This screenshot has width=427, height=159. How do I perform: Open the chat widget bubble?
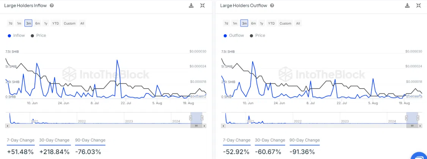(419, 156)
